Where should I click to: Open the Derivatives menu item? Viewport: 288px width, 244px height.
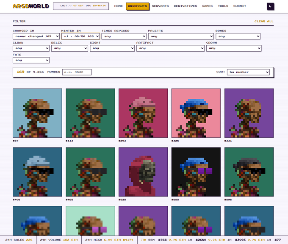(186, 6)
